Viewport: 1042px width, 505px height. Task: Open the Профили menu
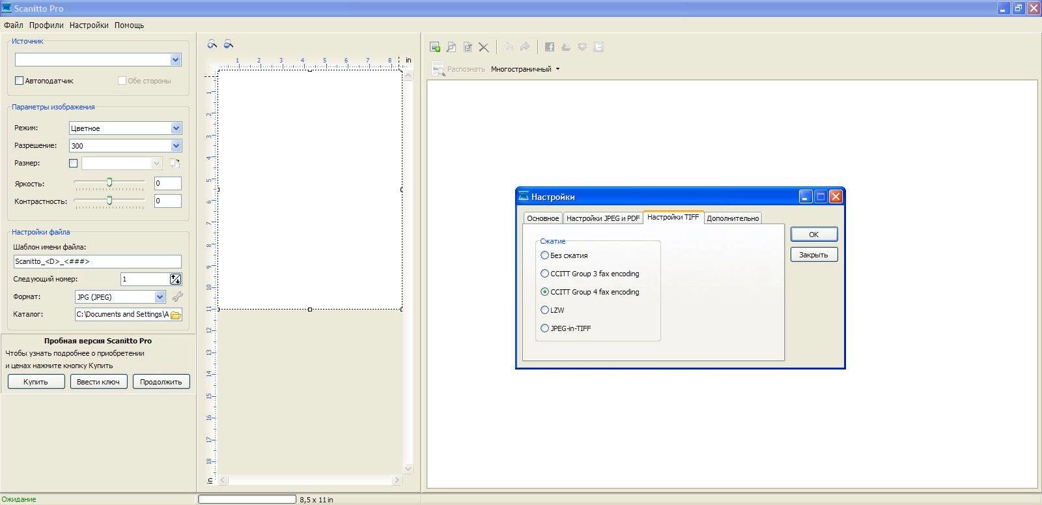click(x=46, y=25)
